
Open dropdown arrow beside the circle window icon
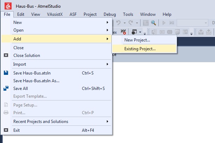click(140, 32)
